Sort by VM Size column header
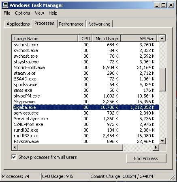 click(x=139, y=39)
